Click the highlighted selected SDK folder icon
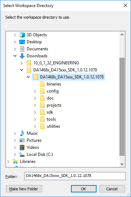 click(x=35, y=77)
